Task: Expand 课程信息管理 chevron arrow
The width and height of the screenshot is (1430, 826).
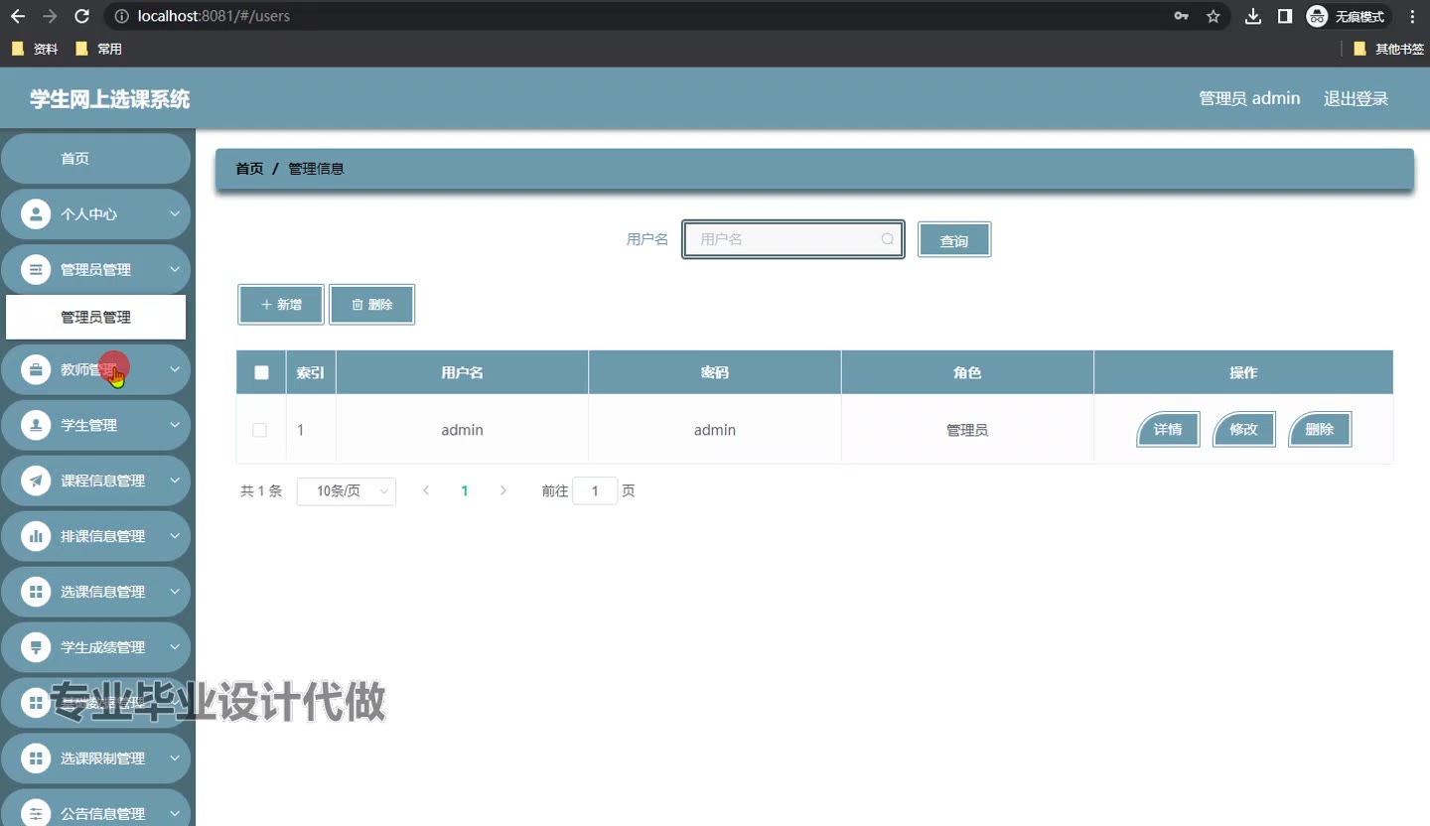Action: pos(175,481)
